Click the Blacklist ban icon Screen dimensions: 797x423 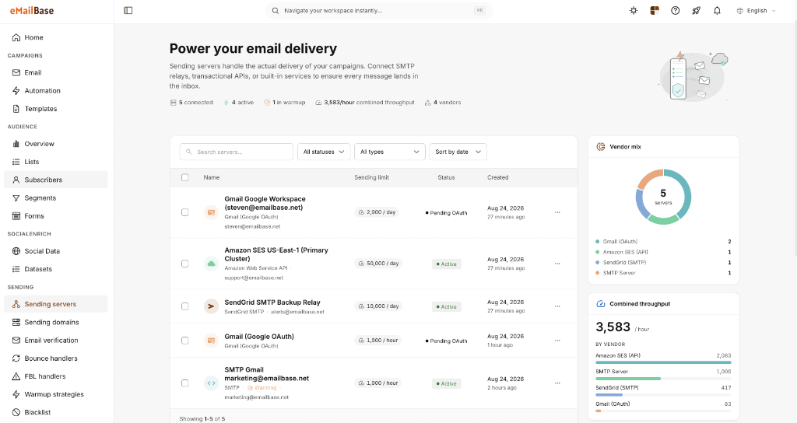pyautogui.click(x=16, y=412)
